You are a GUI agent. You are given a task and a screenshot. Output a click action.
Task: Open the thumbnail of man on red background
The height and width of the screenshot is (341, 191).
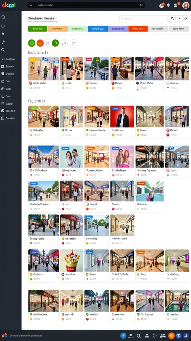122,117
